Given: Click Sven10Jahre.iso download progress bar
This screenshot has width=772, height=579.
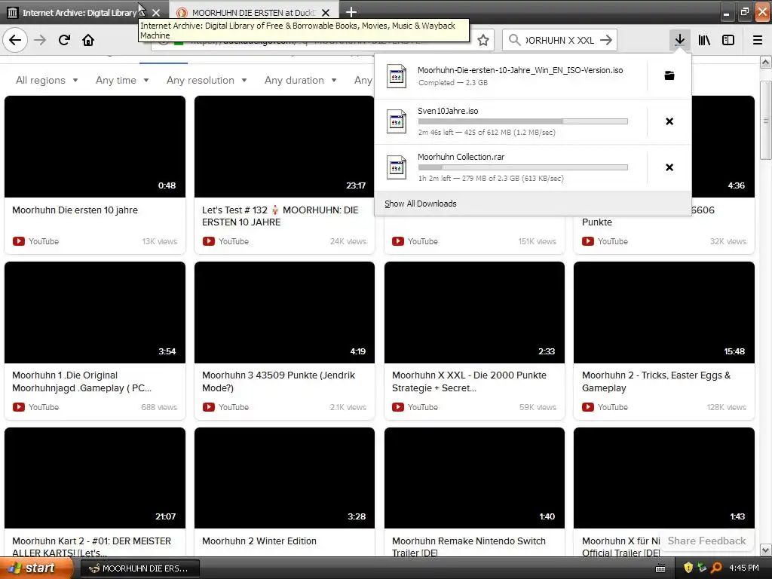Looking at the screenshot, I should [523, 121].
